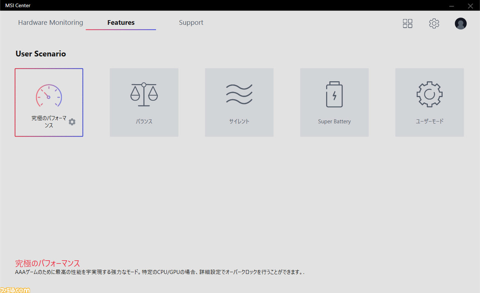
Task: Choose the Super Battery label
Action: tap(334, 122)
